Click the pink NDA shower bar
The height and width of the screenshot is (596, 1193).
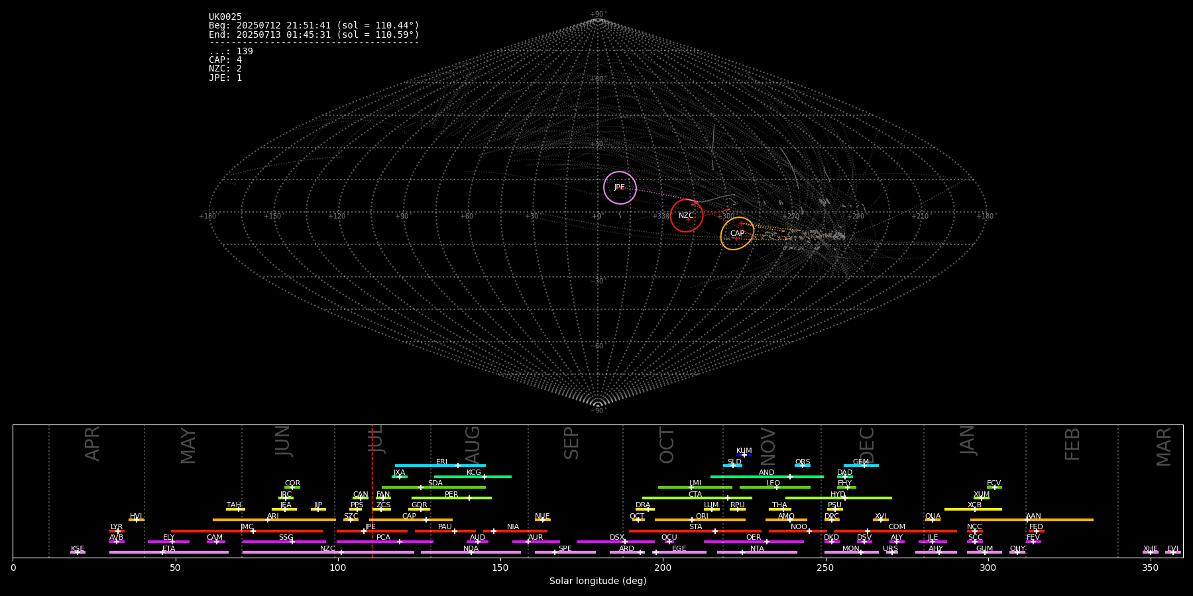coord(471,552)
